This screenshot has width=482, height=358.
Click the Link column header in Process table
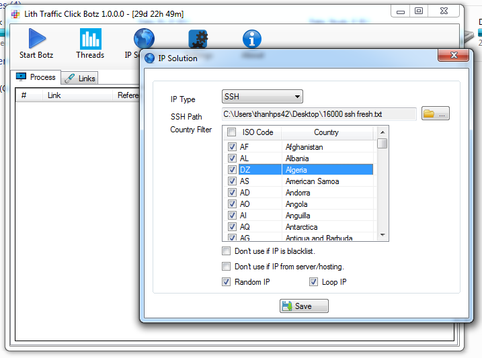77,95
